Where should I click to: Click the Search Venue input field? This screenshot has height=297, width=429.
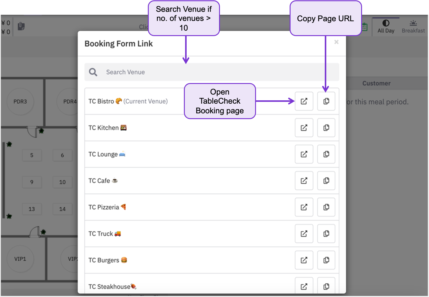tap(212, 72)
